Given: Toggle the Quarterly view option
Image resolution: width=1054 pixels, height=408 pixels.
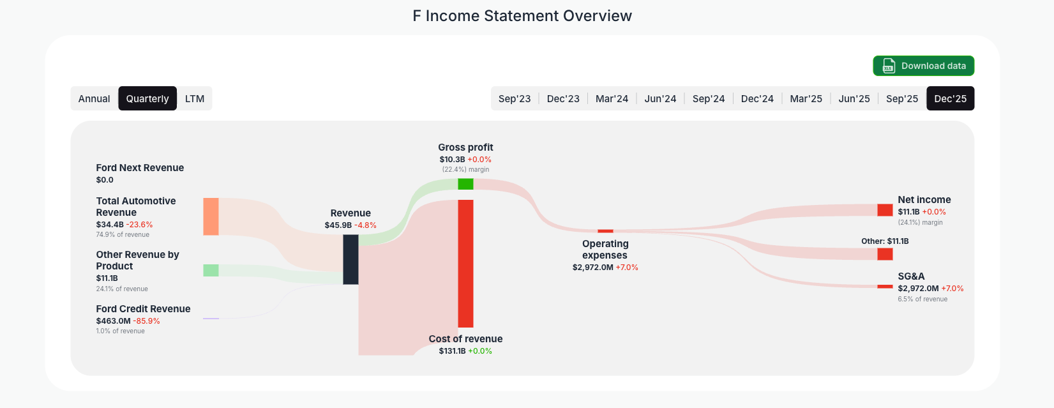Looking at the screenshot, I should 147,98.
